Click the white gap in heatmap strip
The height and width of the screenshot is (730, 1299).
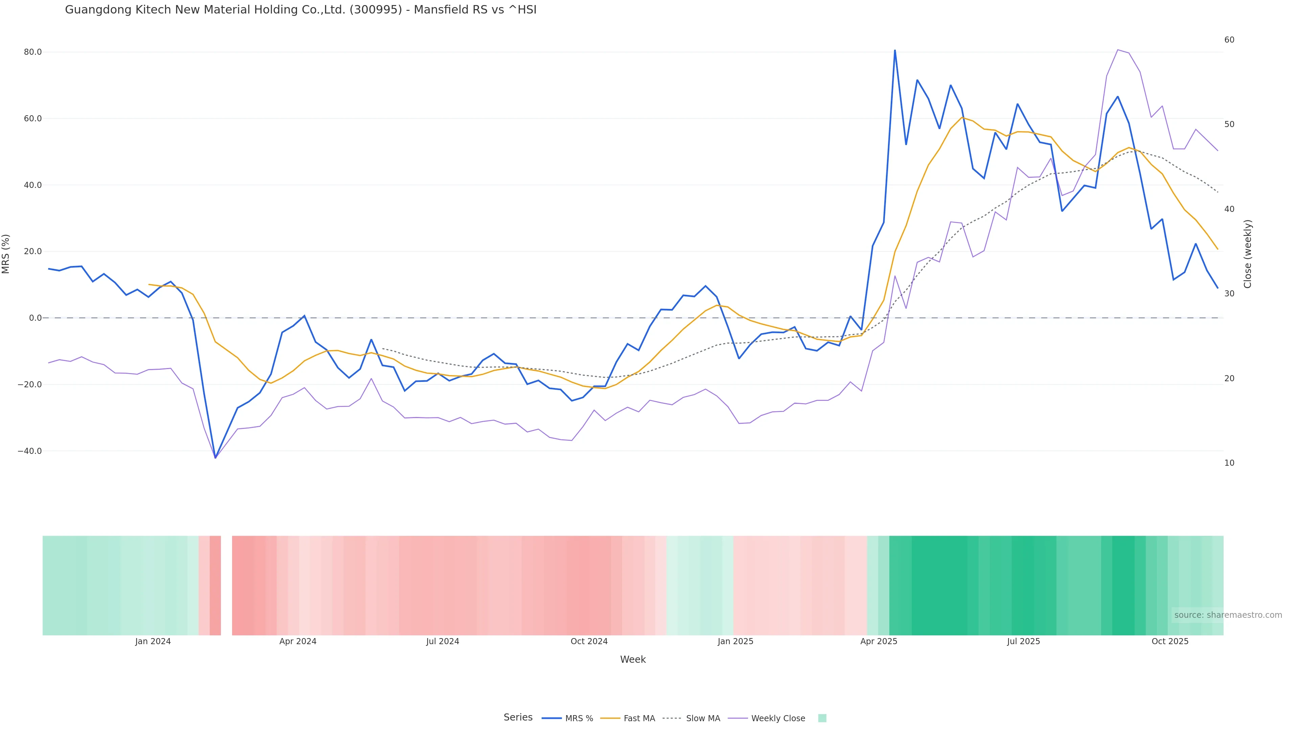tap(226, 585)
